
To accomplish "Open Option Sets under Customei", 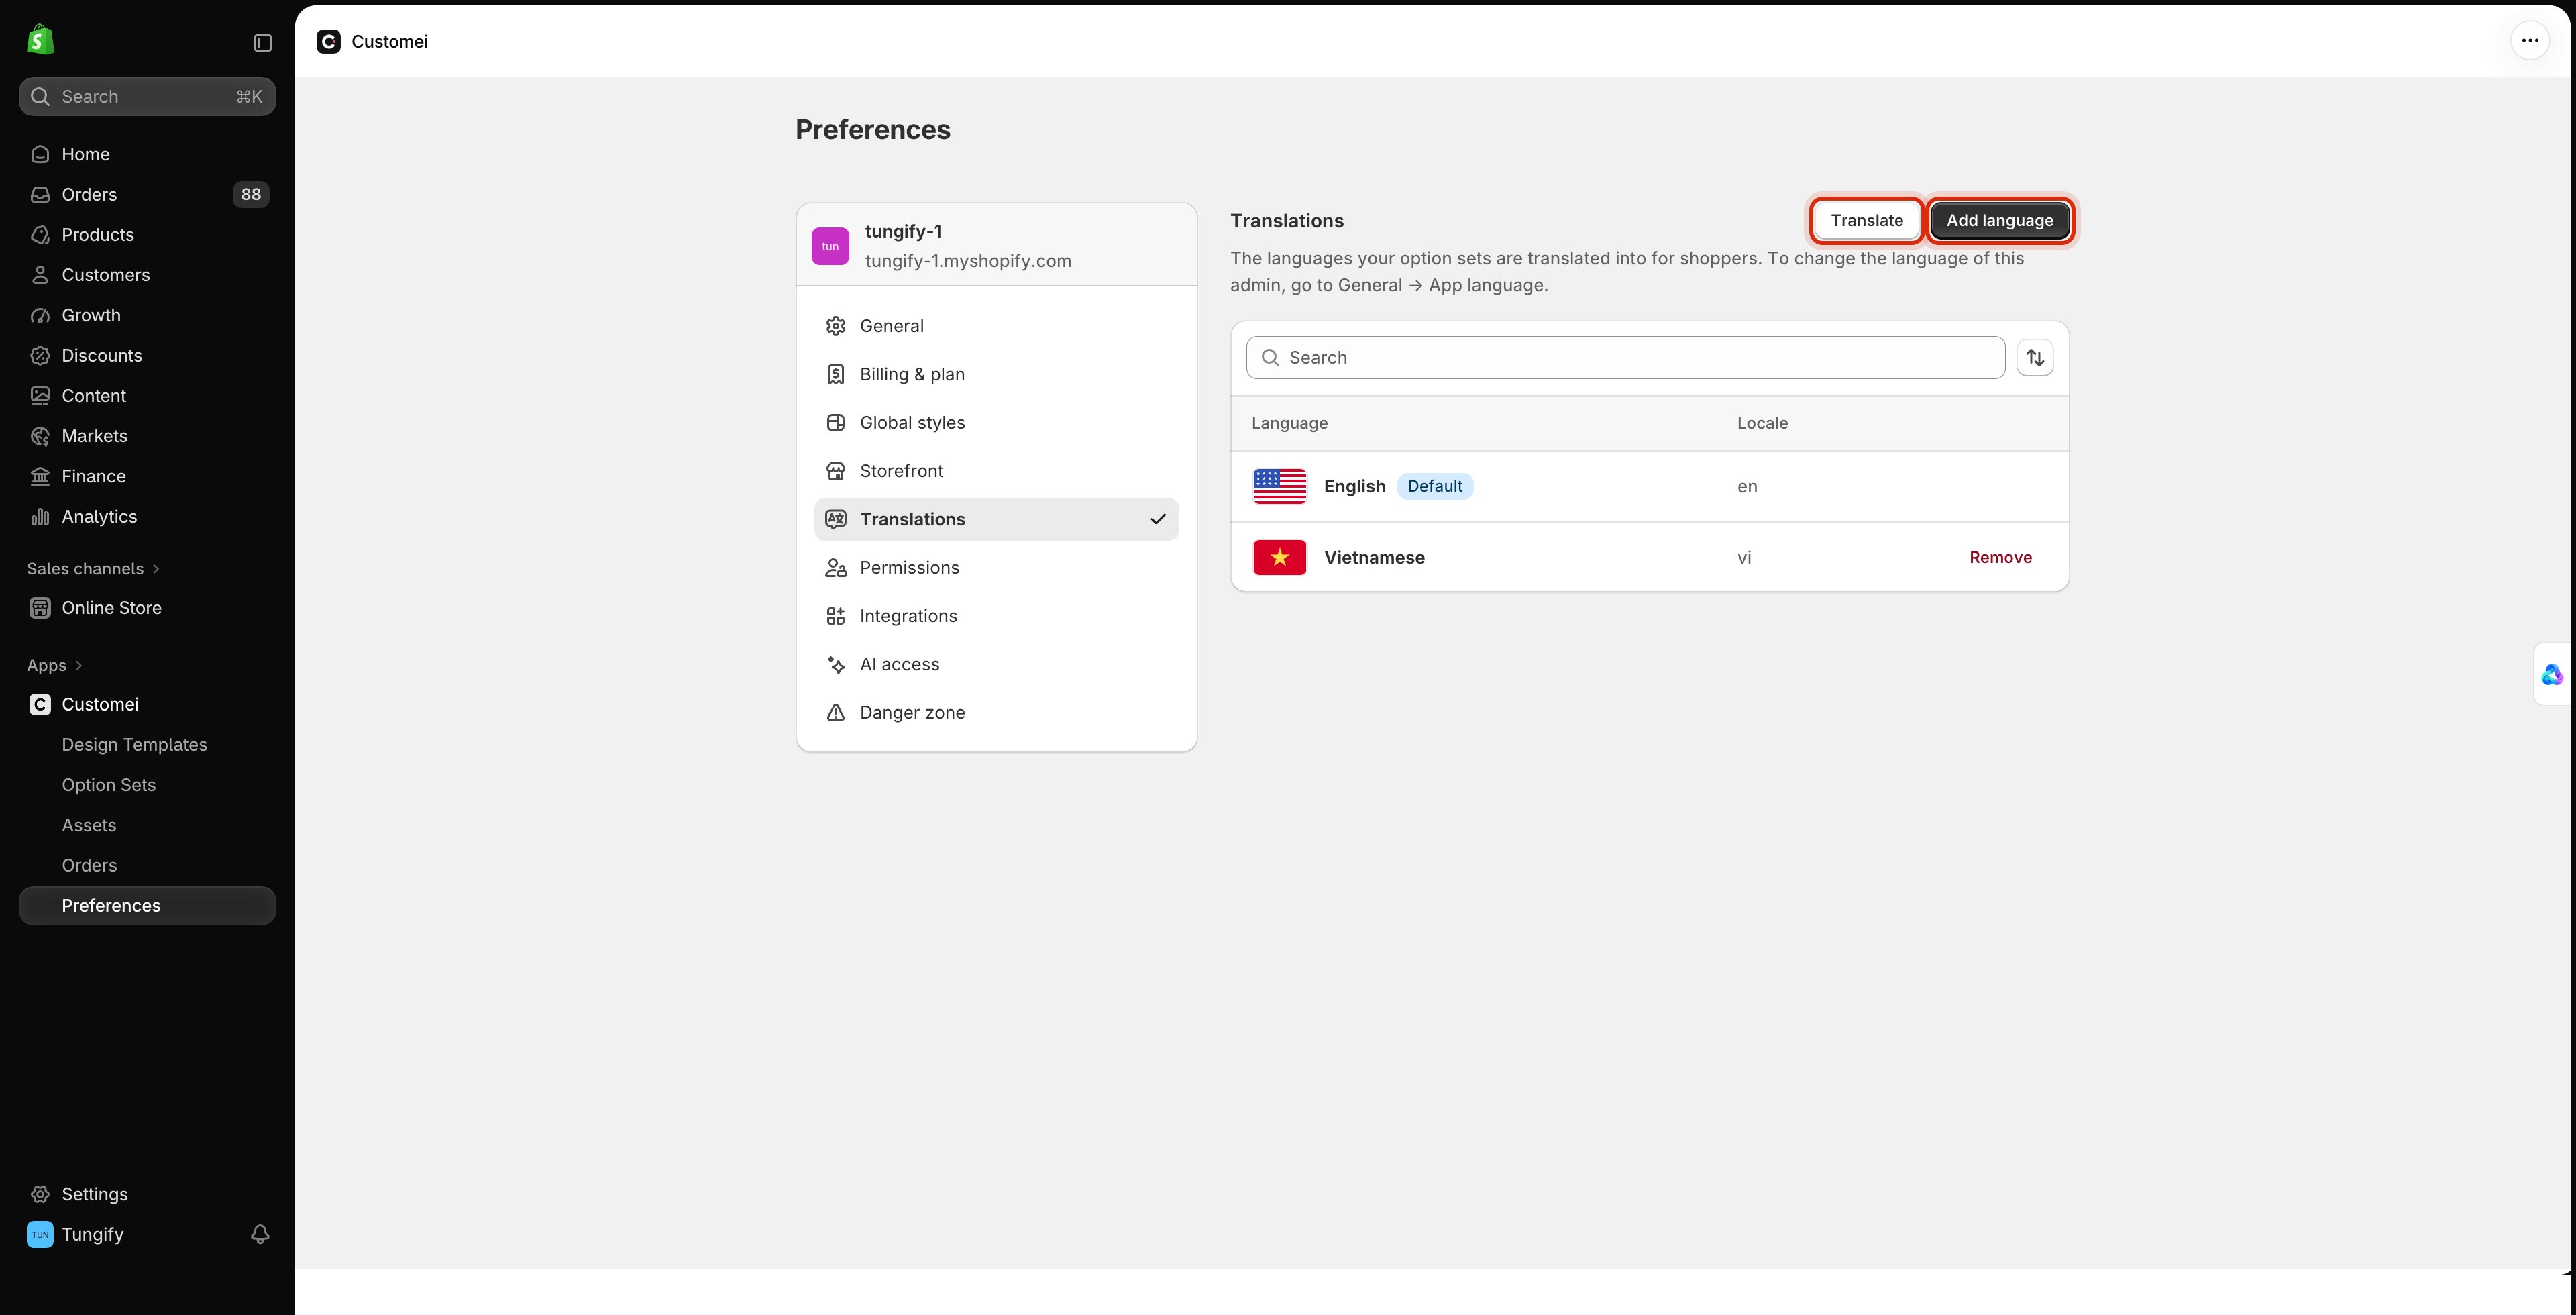I will click(108, 785).
